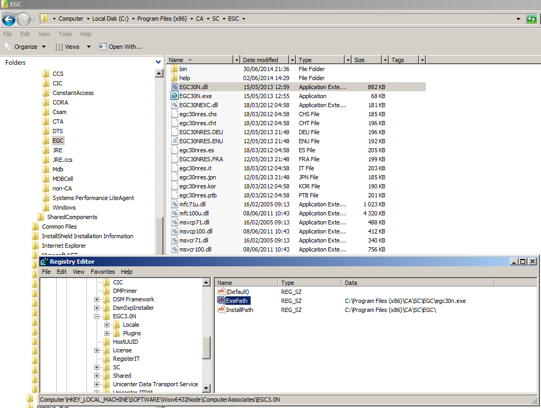
Task: Open the Tools menu in Explorer
Action: (x=65, y=34)
